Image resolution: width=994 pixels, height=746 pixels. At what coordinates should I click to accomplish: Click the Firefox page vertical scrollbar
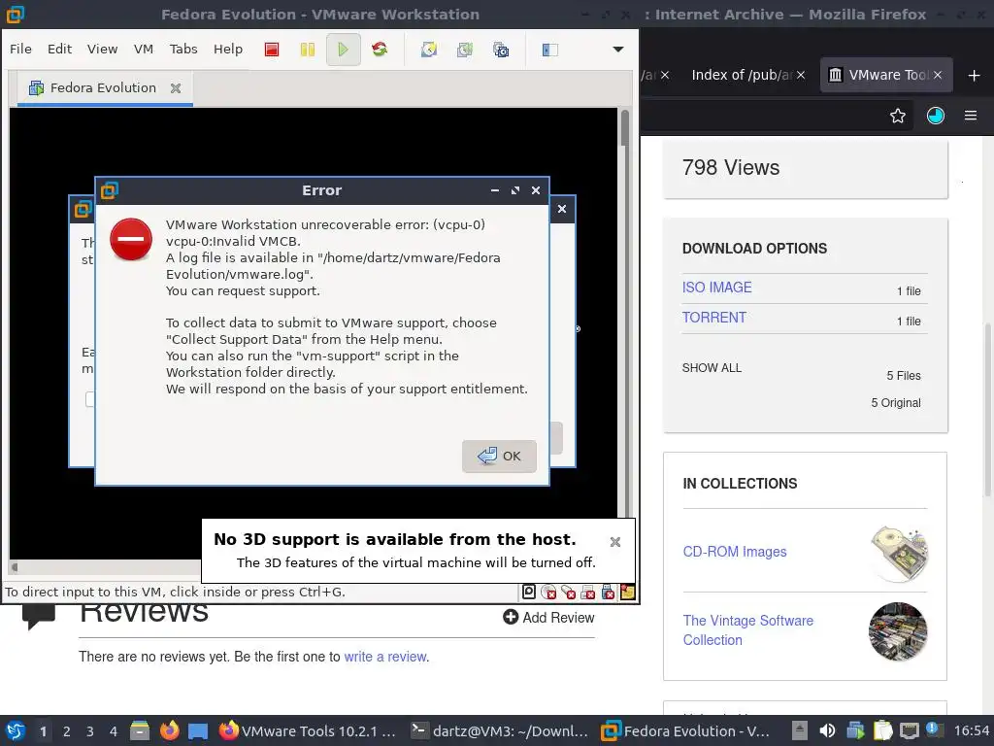click(987, 409)
